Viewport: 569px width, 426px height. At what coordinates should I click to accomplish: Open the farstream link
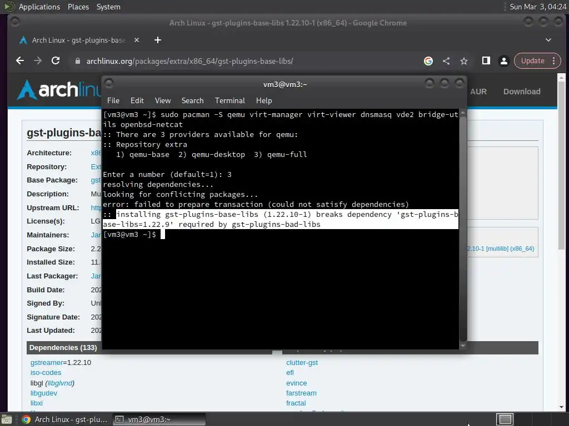coord(301,393)
